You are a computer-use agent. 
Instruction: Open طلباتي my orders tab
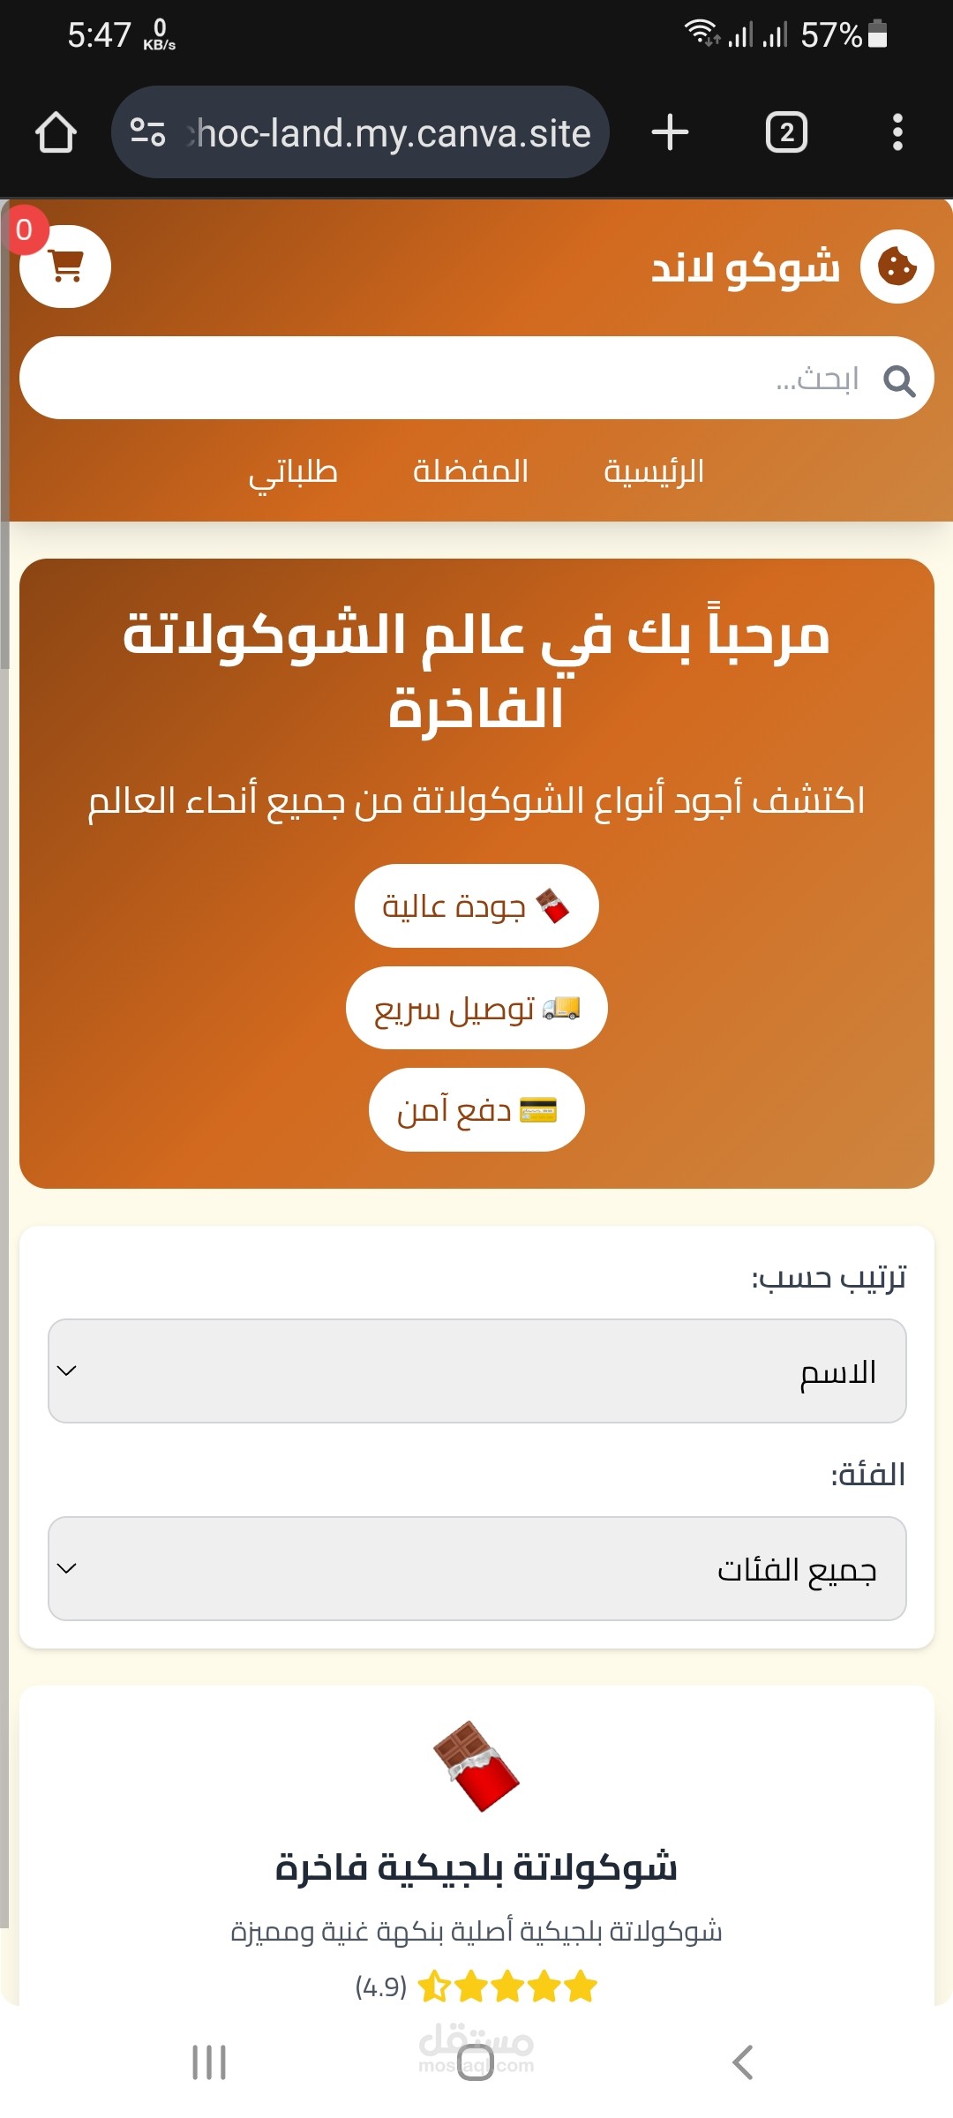pyautogui.click(x=293, y=473)
